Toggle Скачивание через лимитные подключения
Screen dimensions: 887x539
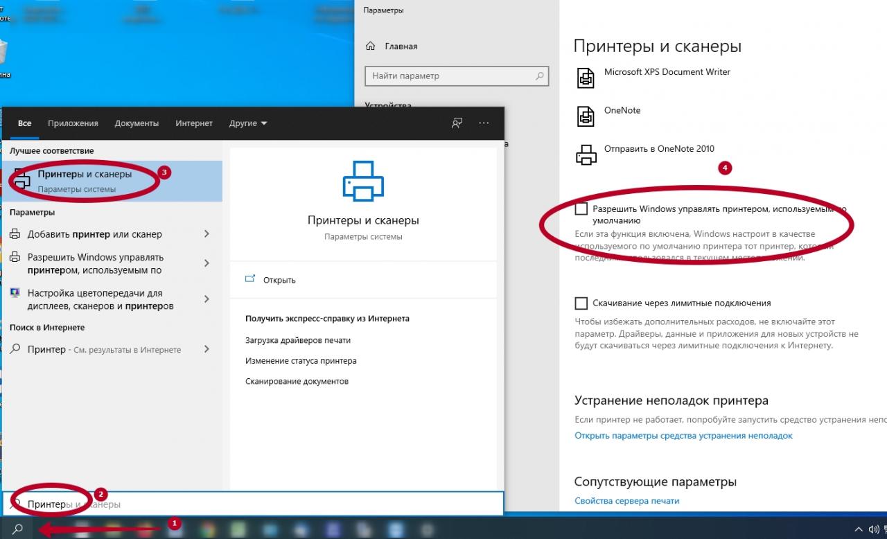tap(580, 303)
